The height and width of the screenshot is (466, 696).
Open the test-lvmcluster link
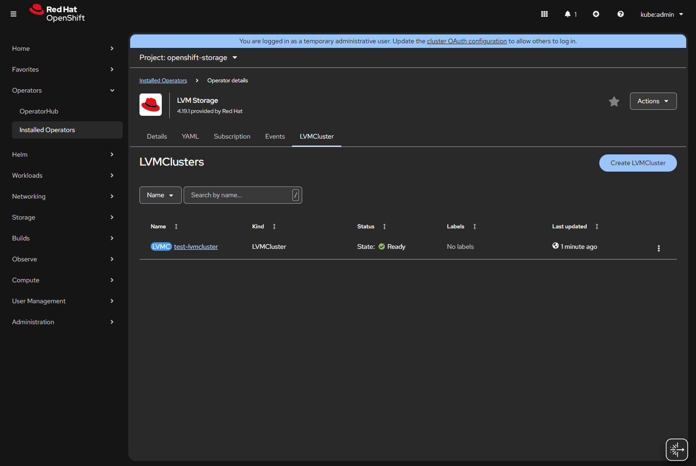click(x=196, y=246)
